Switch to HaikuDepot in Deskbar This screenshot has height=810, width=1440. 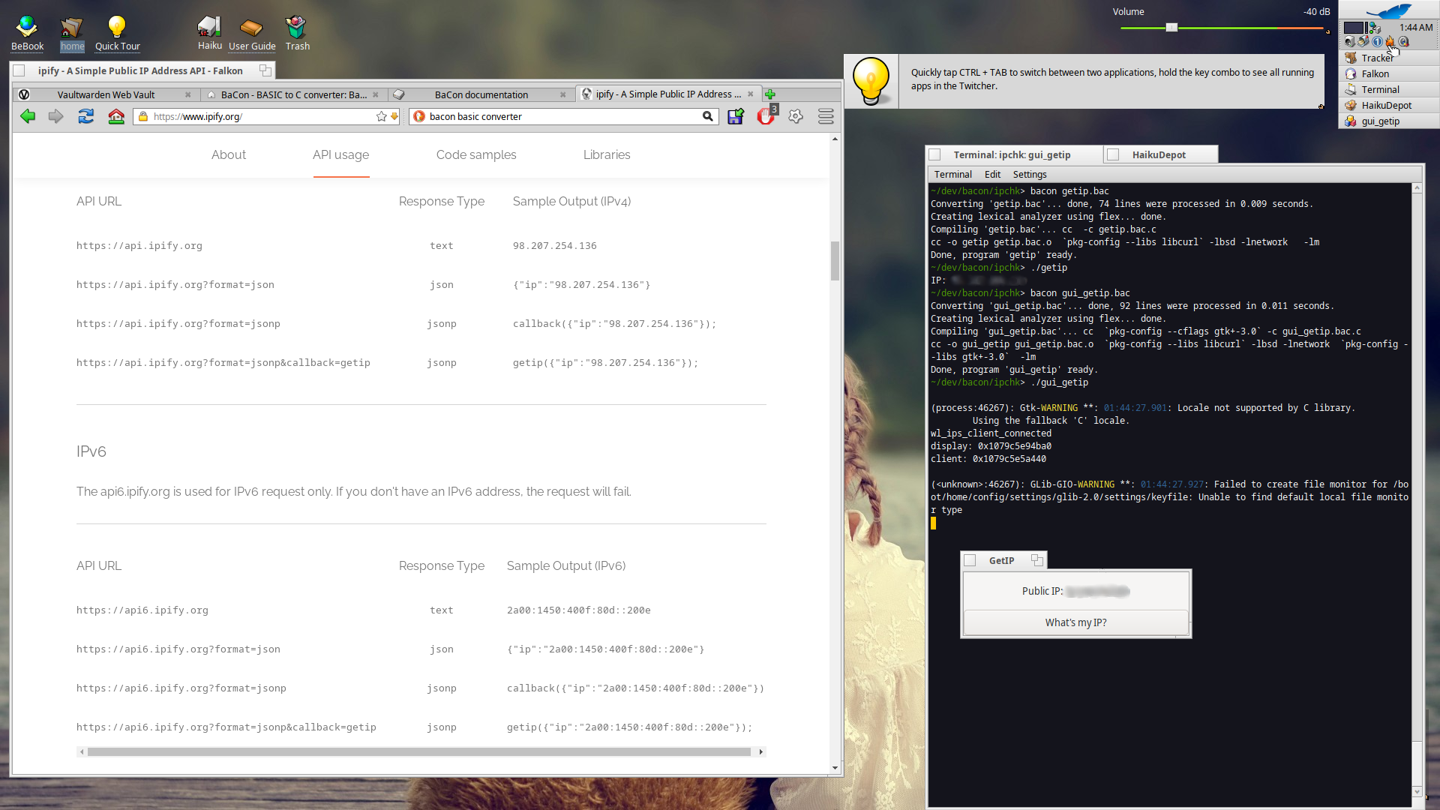(x=1389, y=105)
